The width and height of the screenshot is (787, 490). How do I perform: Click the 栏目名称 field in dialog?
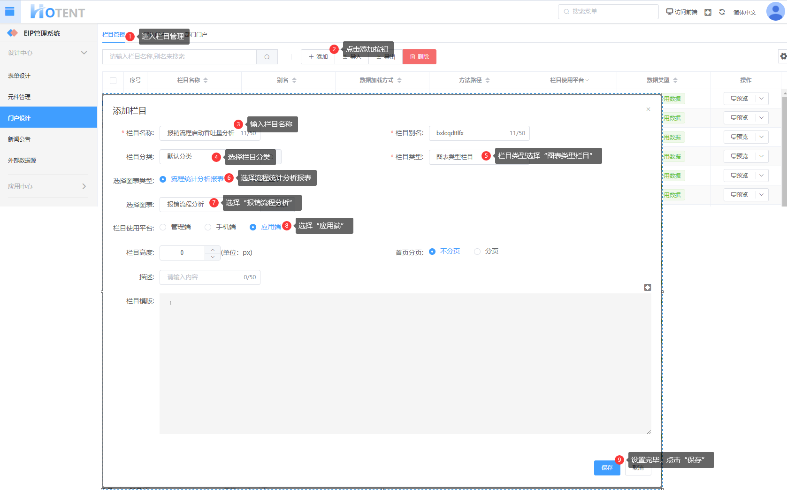tap(210, 133)
